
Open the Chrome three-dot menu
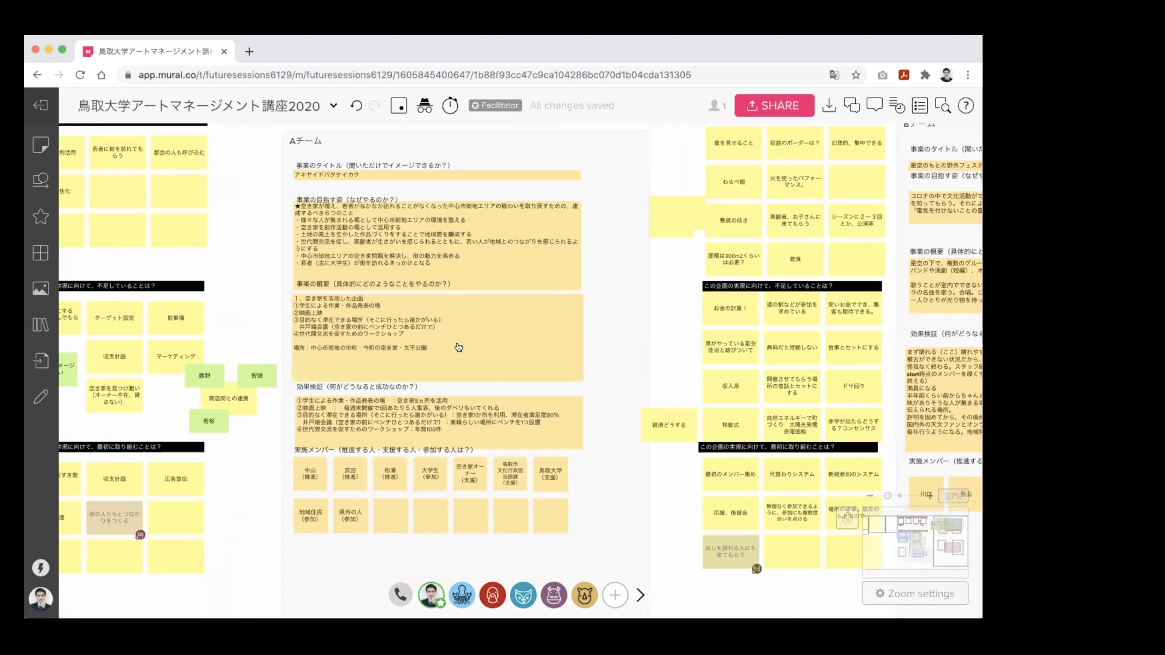click(968, 75)
